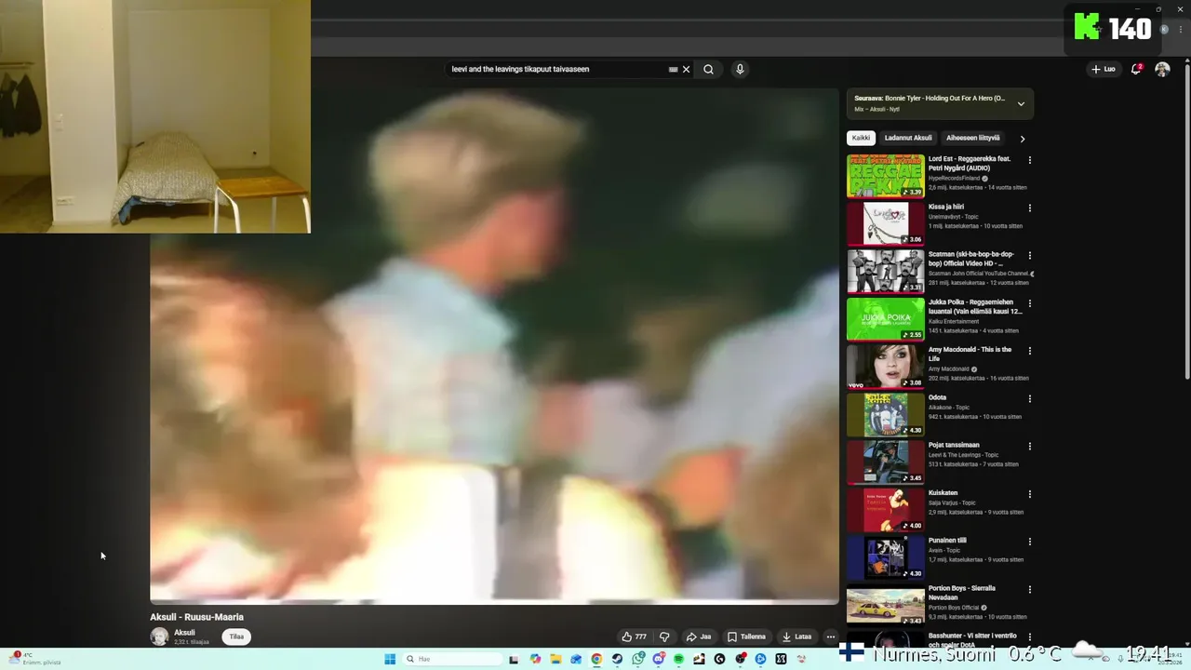Screen dimensions: 1191x670
Task: Play Lord Est Reggaerekka thumbnail
Action: [886, 176]
